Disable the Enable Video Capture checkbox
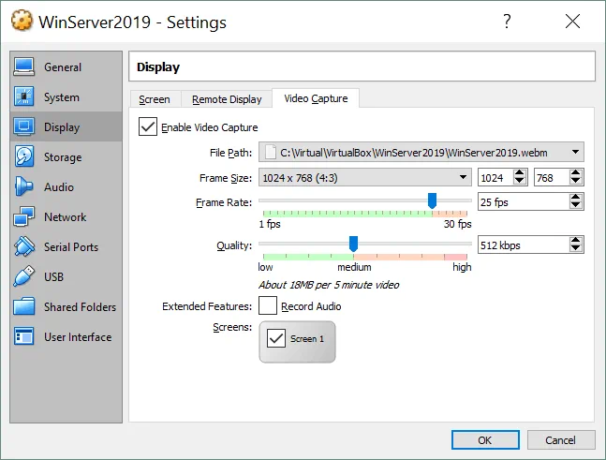606x460 pixels. click(148, 127)
